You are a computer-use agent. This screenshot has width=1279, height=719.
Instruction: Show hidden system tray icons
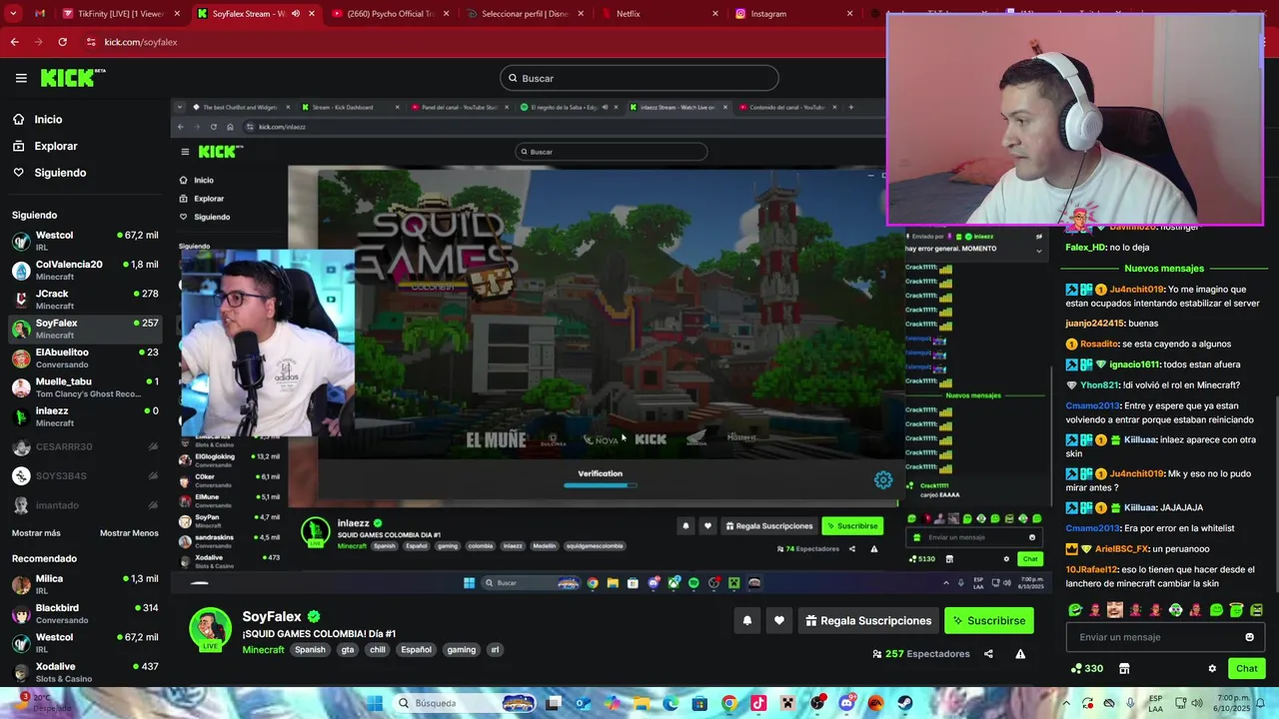1066,703
